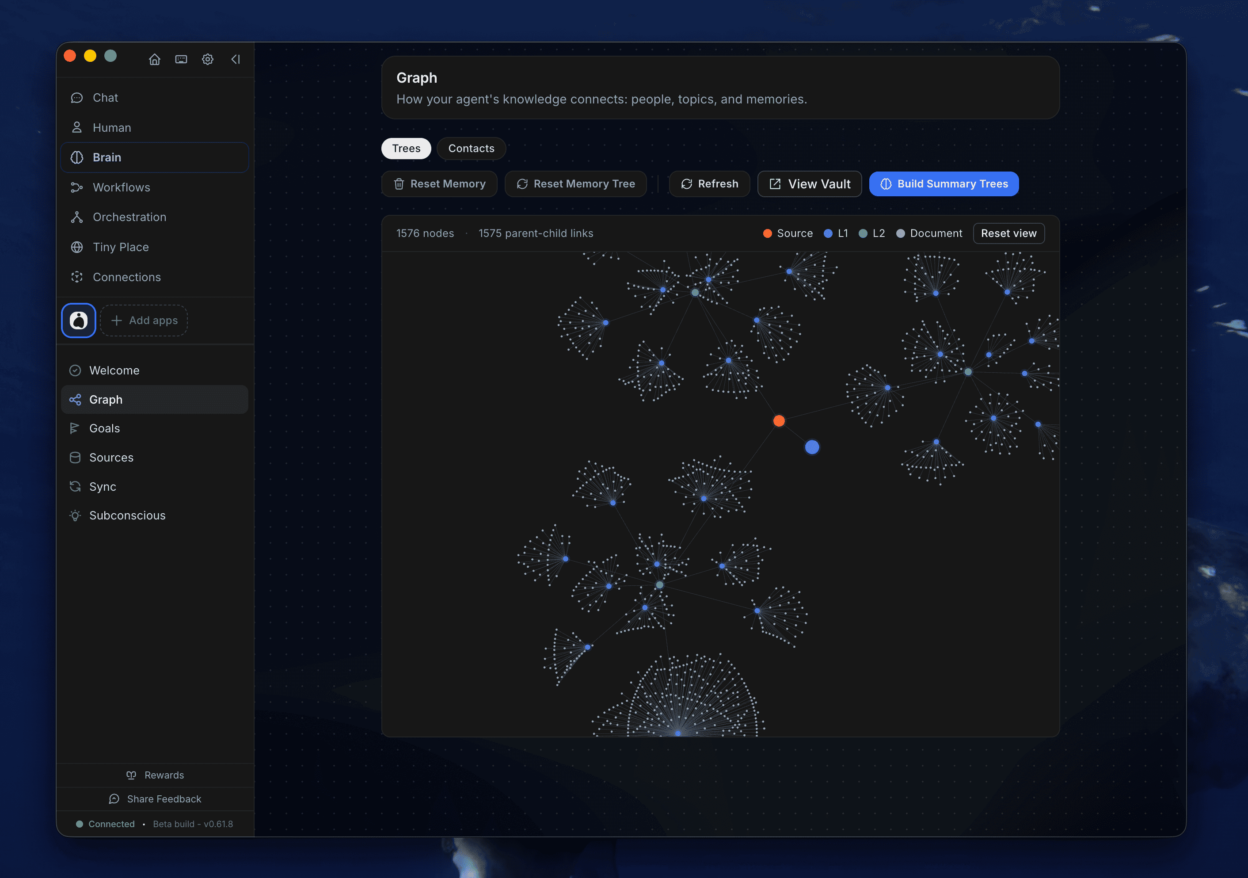Open the Workflows section
Viewport: 1248px width, 878px height.
point(155,187)
